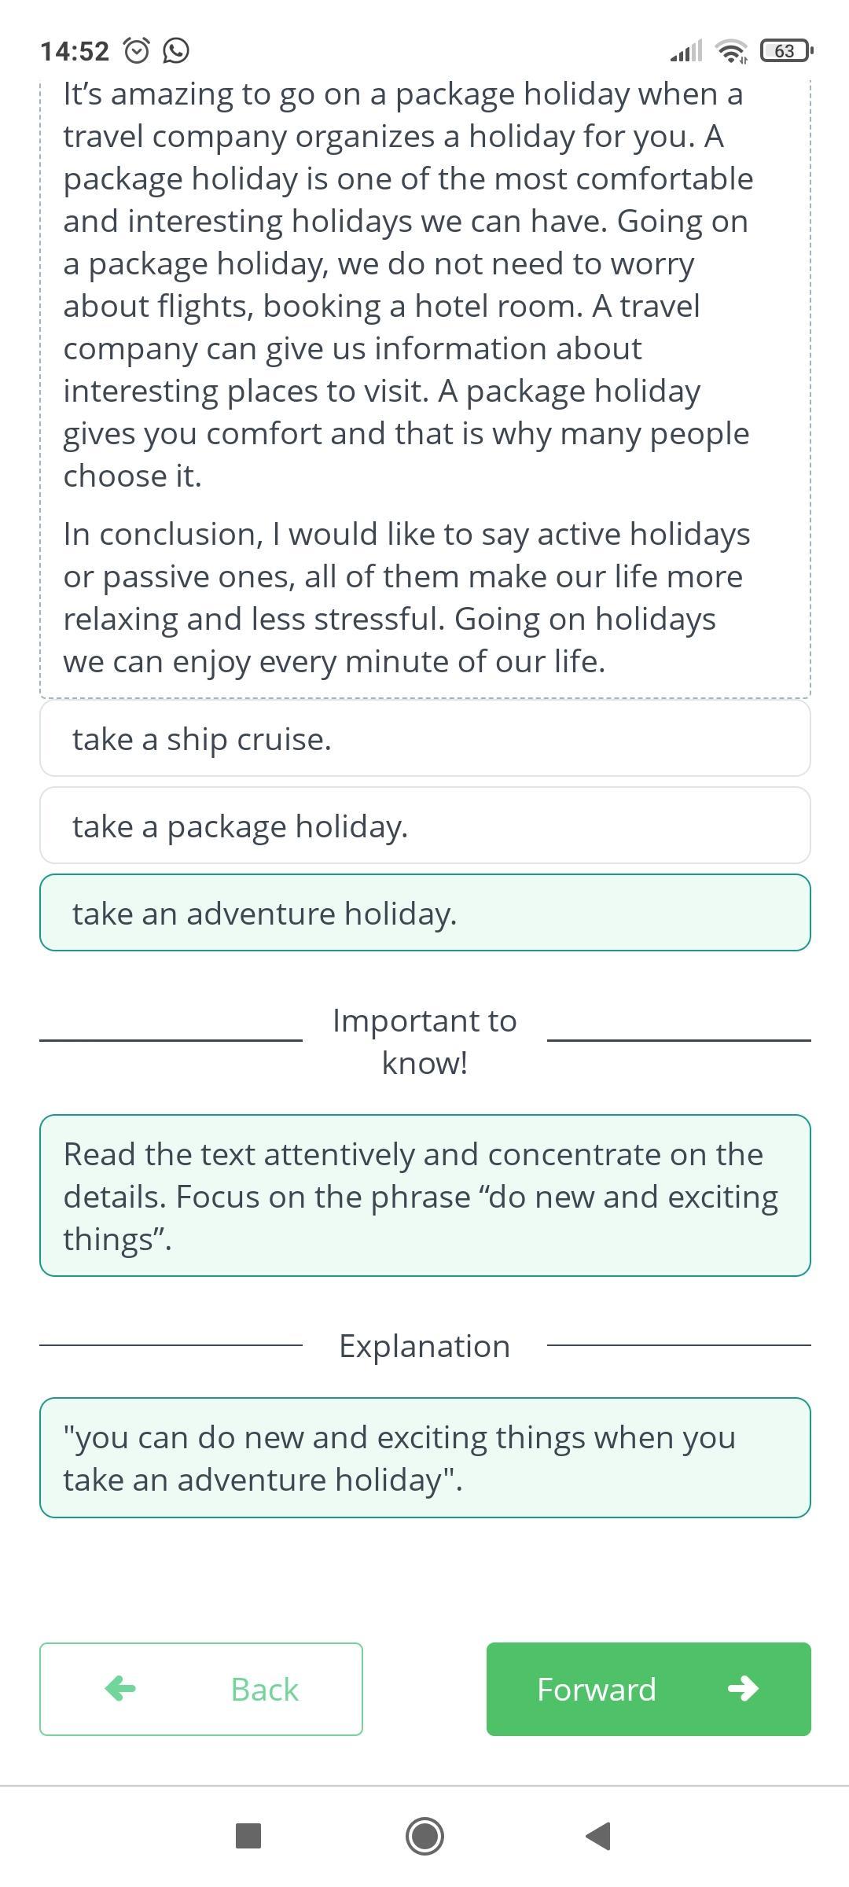Tap the 'Explanation' section heading
The image size is (849, 1887).
(424, 1345)
